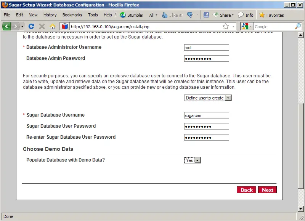Click the thumbs-up I like it icon
The image size is (305, 221).
tap(165, 15)
